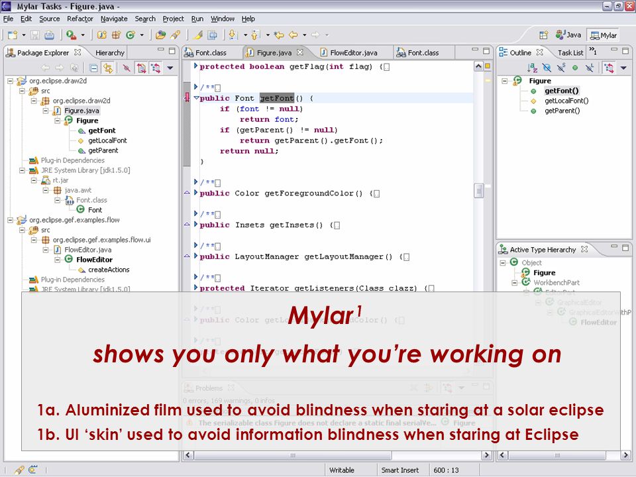Image resolution: width=636 pixels, height=477 pixels.
Task: Click the Run launch toolbar icon
Action: point(72,35)
